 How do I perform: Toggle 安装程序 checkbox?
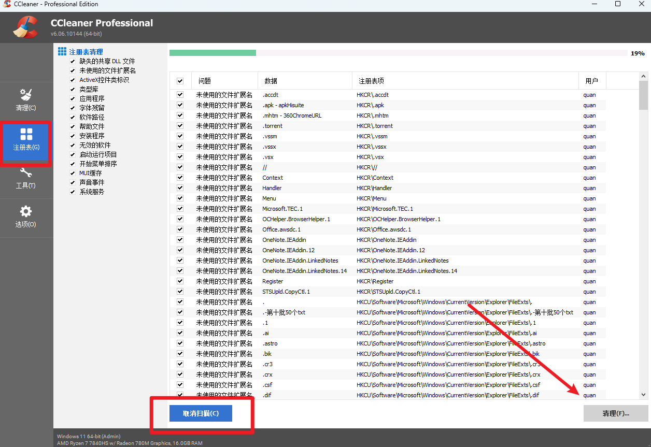[x=73, y=136]
